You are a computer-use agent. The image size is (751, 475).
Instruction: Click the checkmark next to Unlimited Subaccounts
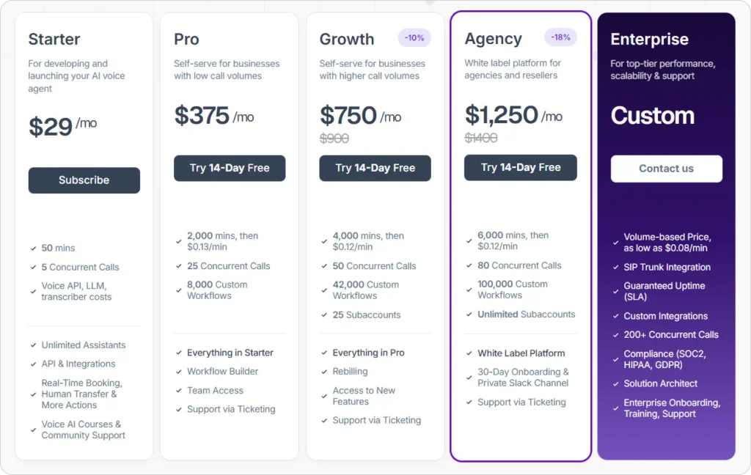(469, 314)
